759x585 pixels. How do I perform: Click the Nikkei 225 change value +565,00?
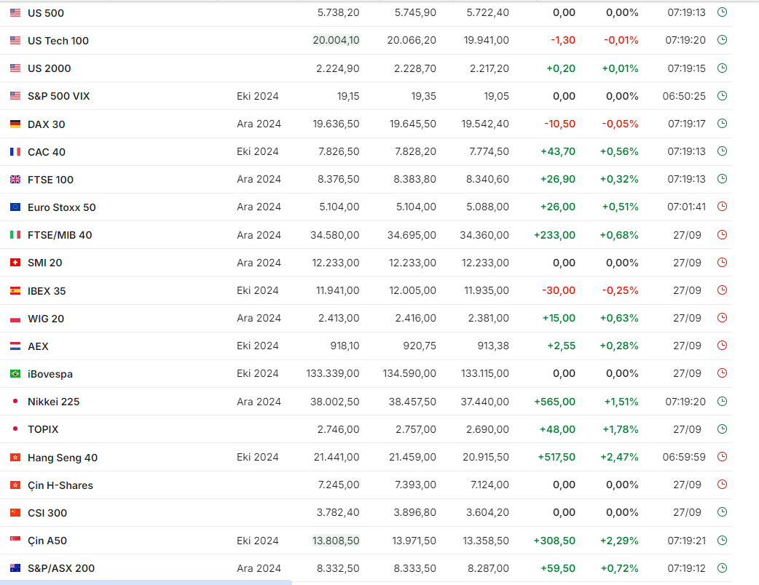(554, 402)
